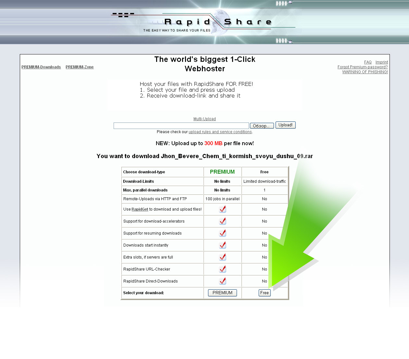Open the Imprint link

tap(381, 62)
